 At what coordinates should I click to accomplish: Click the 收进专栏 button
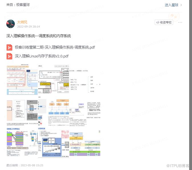(164, 22)
